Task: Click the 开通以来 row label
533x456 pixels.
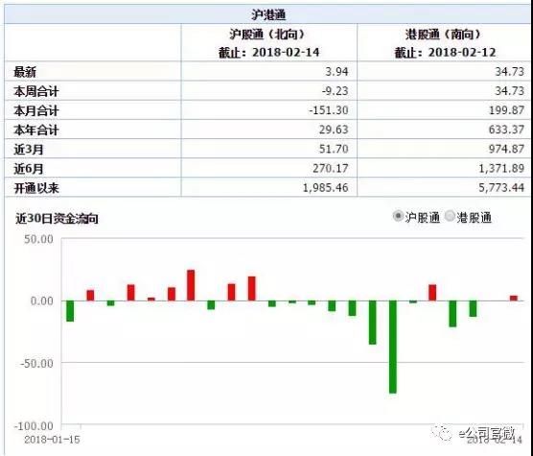Action: pyautogui.click(x=36, y=188)
